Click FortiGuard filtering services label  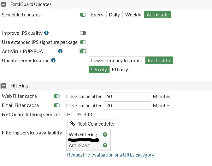point(31,115)
